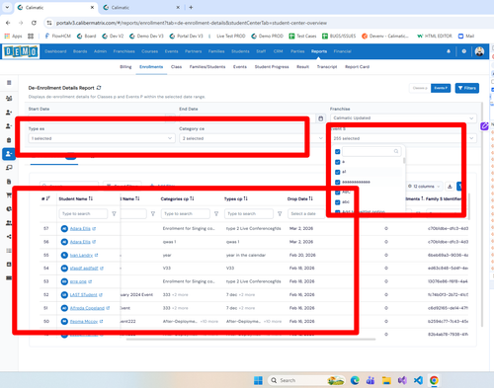Open Types cp column filter funnel
This screenshot has width=494, height=388.
click(280, 214)
